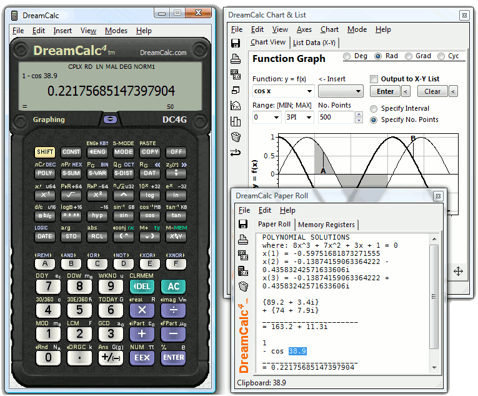Click the Enter button for function graph
478x396 pixels.
coord(385,91)
